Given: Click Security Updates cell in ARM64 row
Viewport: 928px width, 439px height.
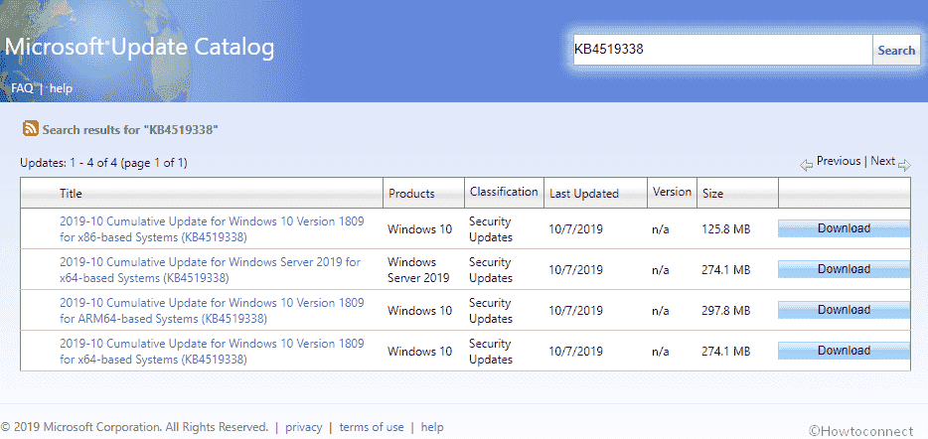Looking at the screenshot, I should [491, 311].
